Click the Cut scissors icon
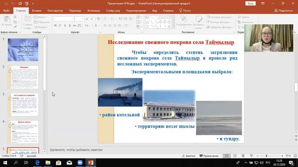 (x=15, y=17)
